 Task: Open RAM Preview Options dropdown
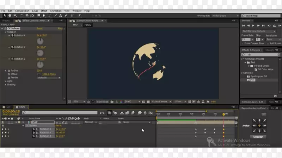pos(259,31)
